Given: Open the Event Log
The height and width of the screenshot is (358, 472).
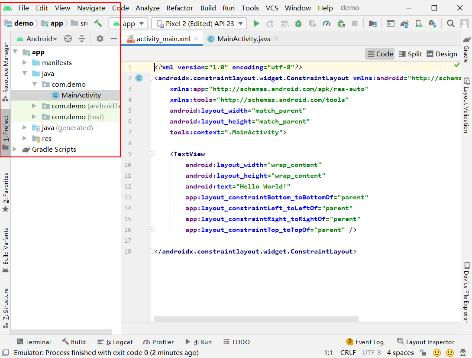Looking at the screenshot, I should click(365, 342).
